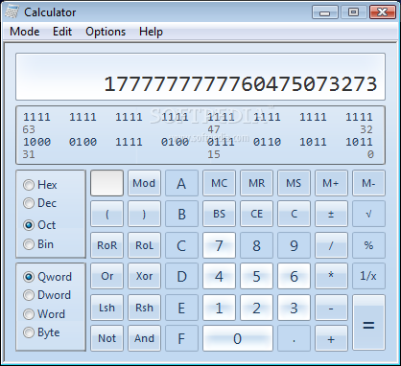Choose Byte data size
The width and height of the screenshot is (401, 366).
[x=41, y=332]
